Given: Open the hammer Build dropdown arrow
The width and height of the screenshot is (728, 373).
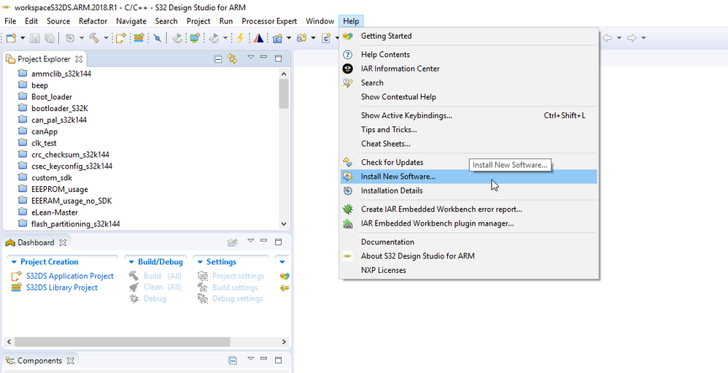Looking at the screenshot, I should 106,38.
